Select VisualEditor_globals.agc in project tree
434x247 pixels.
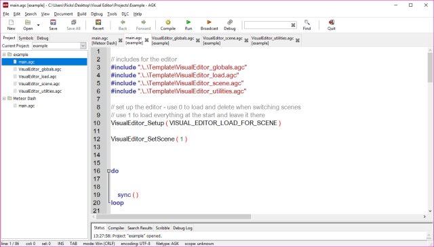click(x=40, y=69)
